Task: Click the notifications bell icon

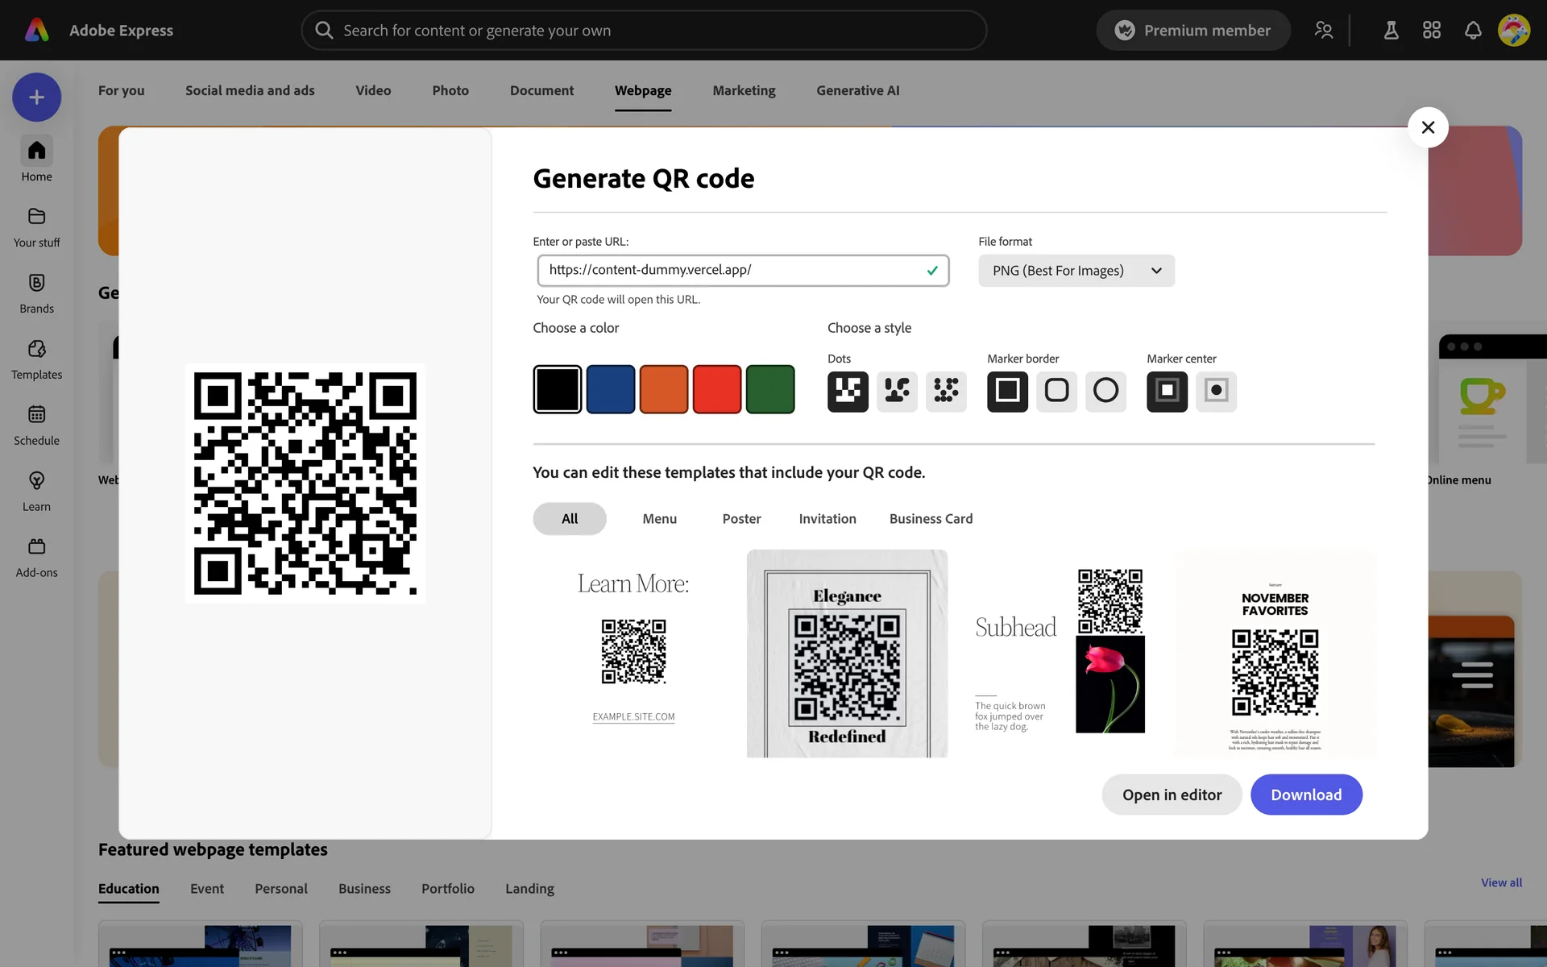Action: [1473, 31]
